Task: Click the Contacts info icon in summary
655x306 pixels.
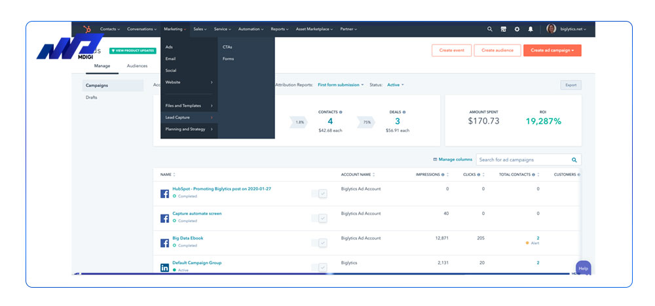Action: pos(341,112)
